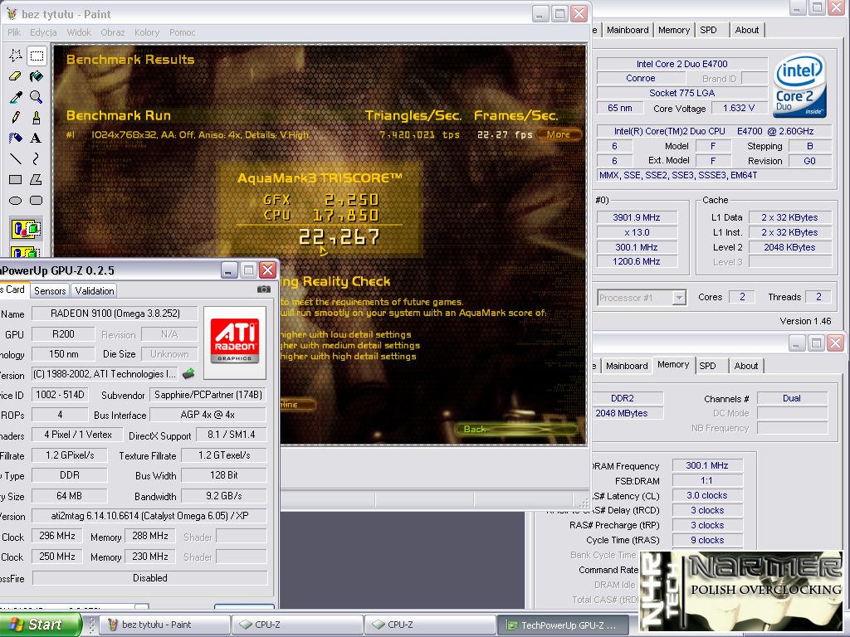Viewport: 850px width, 637px height.
Task: Click the CrossFire Disabled field in GPU-Z
Action: (x=150, y=578)
